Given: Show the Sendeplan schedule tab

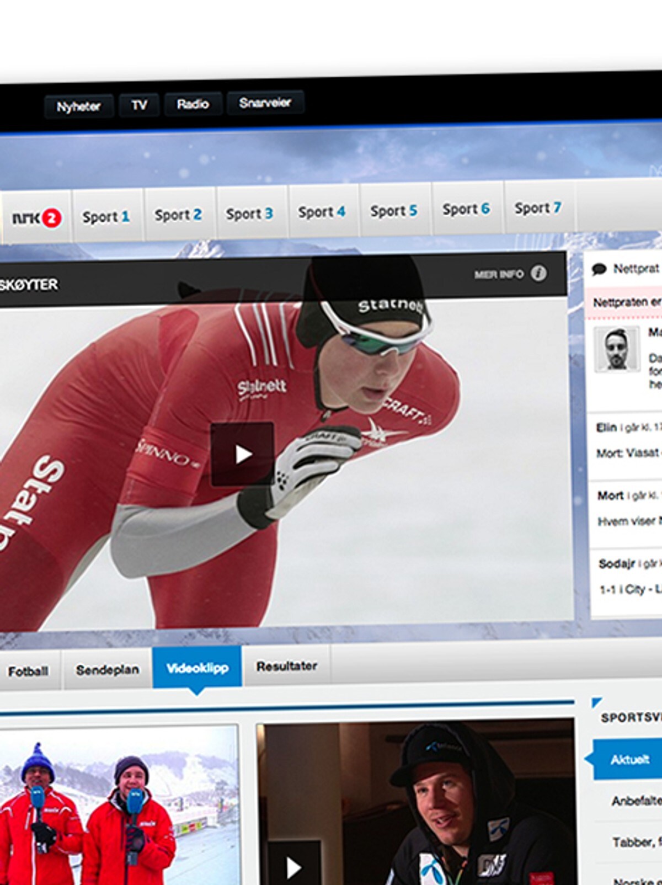Looking at the screenshot, I should click(x=107, y=669).
